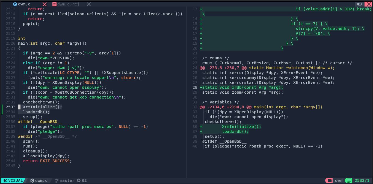Click static void zoom(const Arg *arg); line
The height and width of the screenshot is (184, 373).
click(x=243, y=92)
